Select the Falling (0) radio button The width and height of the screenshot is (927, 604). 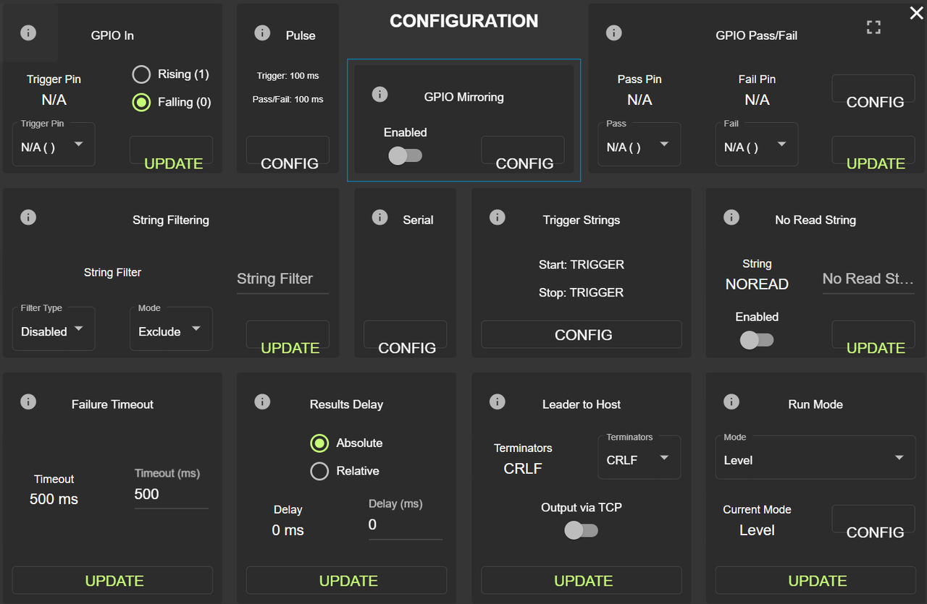coord(141,103)
